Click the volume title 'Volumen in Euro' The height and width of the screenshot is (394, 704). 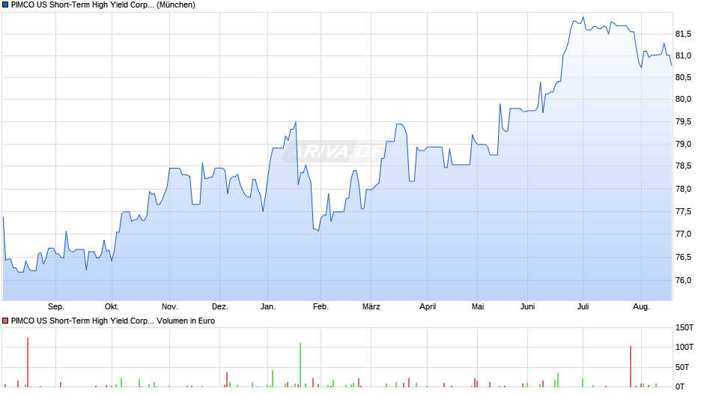[x=186, y=321]
